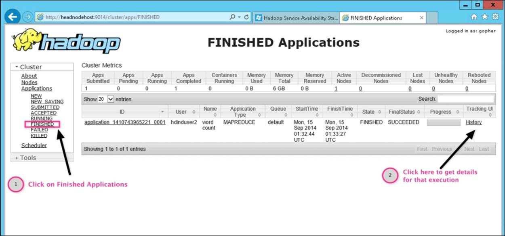Sort table by FinalStatus column
This screenshot has width=505, height=236.
coord(404,112)
